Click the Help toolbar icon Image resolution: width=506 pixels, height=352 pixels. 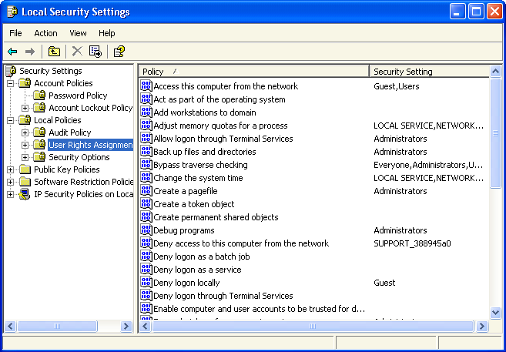click(119, 52)
